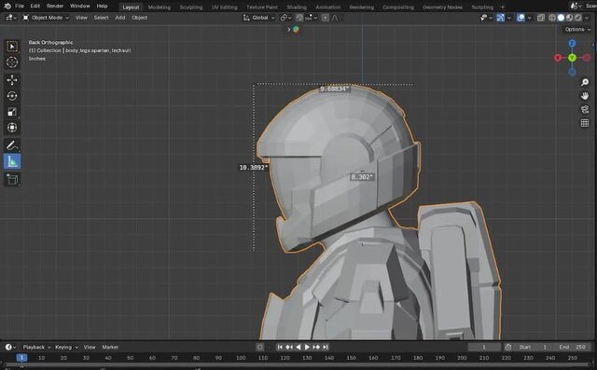Click the Blender logo icon
Image resolution: width=597 pixels, height=370 pixels.
(7, 7)
